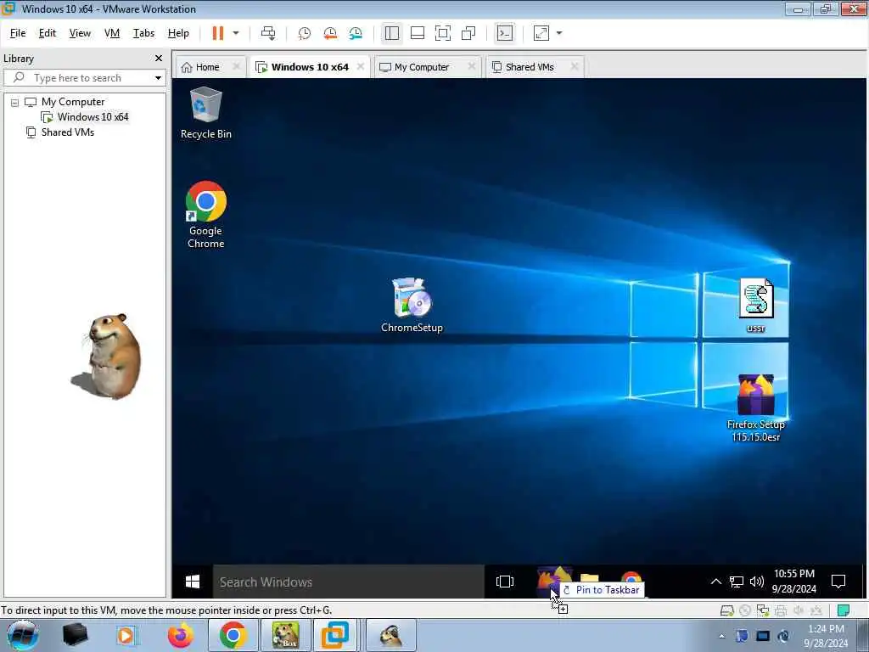Open the VM menu
This screenshot has width=869, height=652.
(112, 33)
